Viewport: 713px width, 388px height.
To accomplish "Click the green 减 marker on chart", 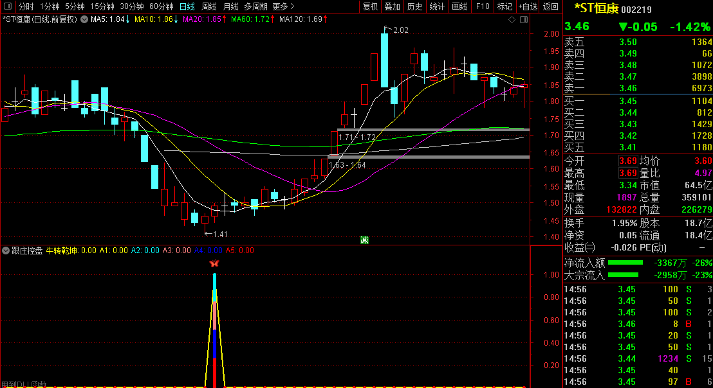I will click(364, 240).
